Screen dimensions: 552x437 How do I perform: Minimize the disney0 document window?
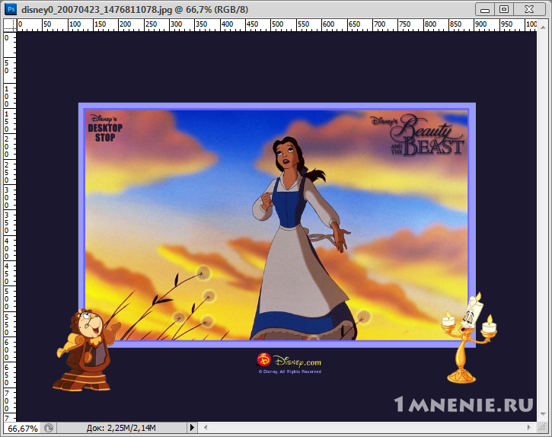click(x=485, y=9)
